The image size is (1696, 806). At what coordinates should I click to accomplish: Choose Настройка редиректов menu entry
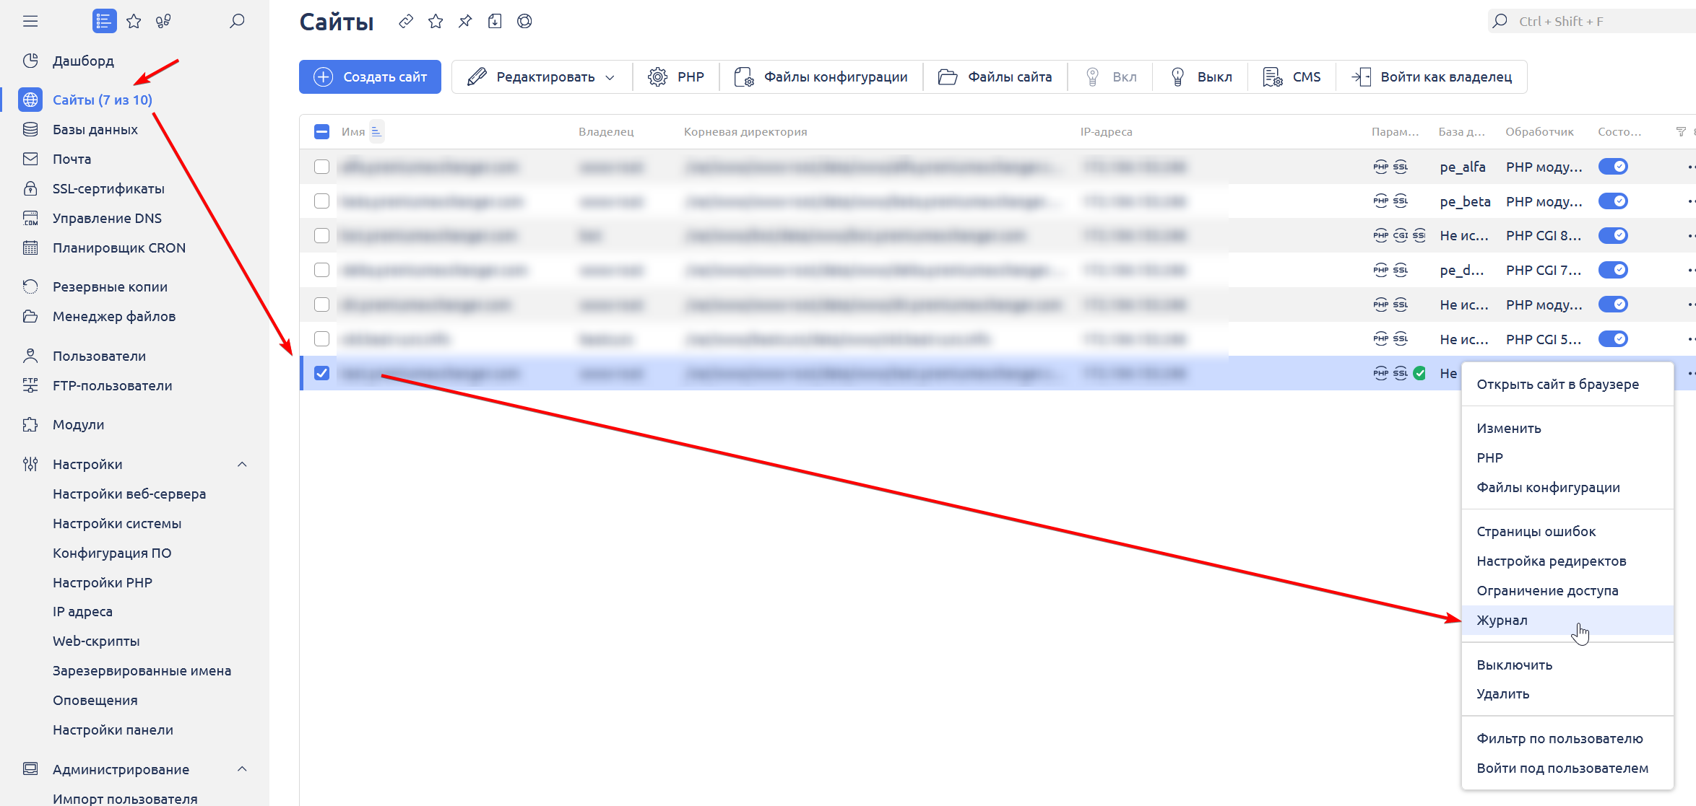1552,561
